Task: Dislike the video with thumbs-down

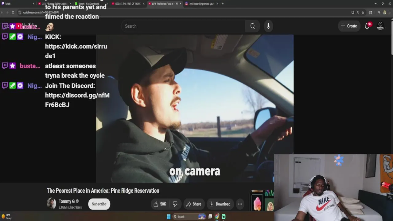Action: tap(175, 204)
